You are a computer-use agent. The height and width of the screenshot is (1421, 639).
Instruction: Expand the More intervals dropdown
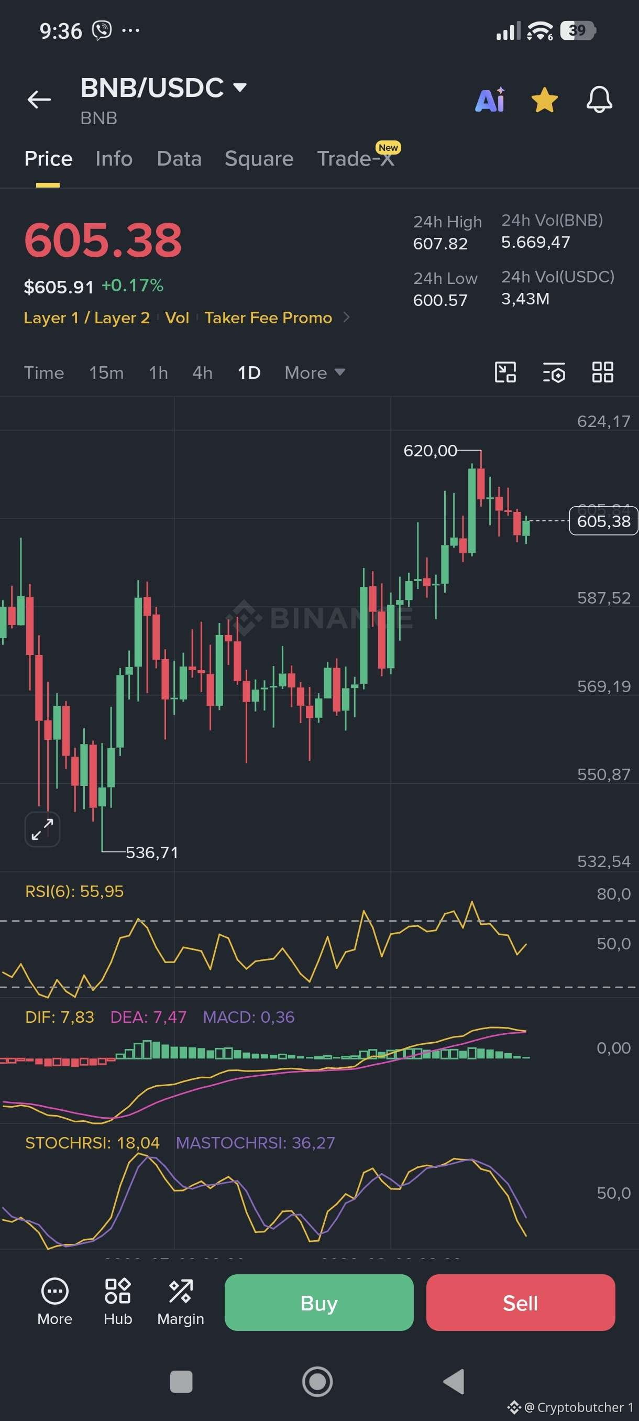point(315,373)
